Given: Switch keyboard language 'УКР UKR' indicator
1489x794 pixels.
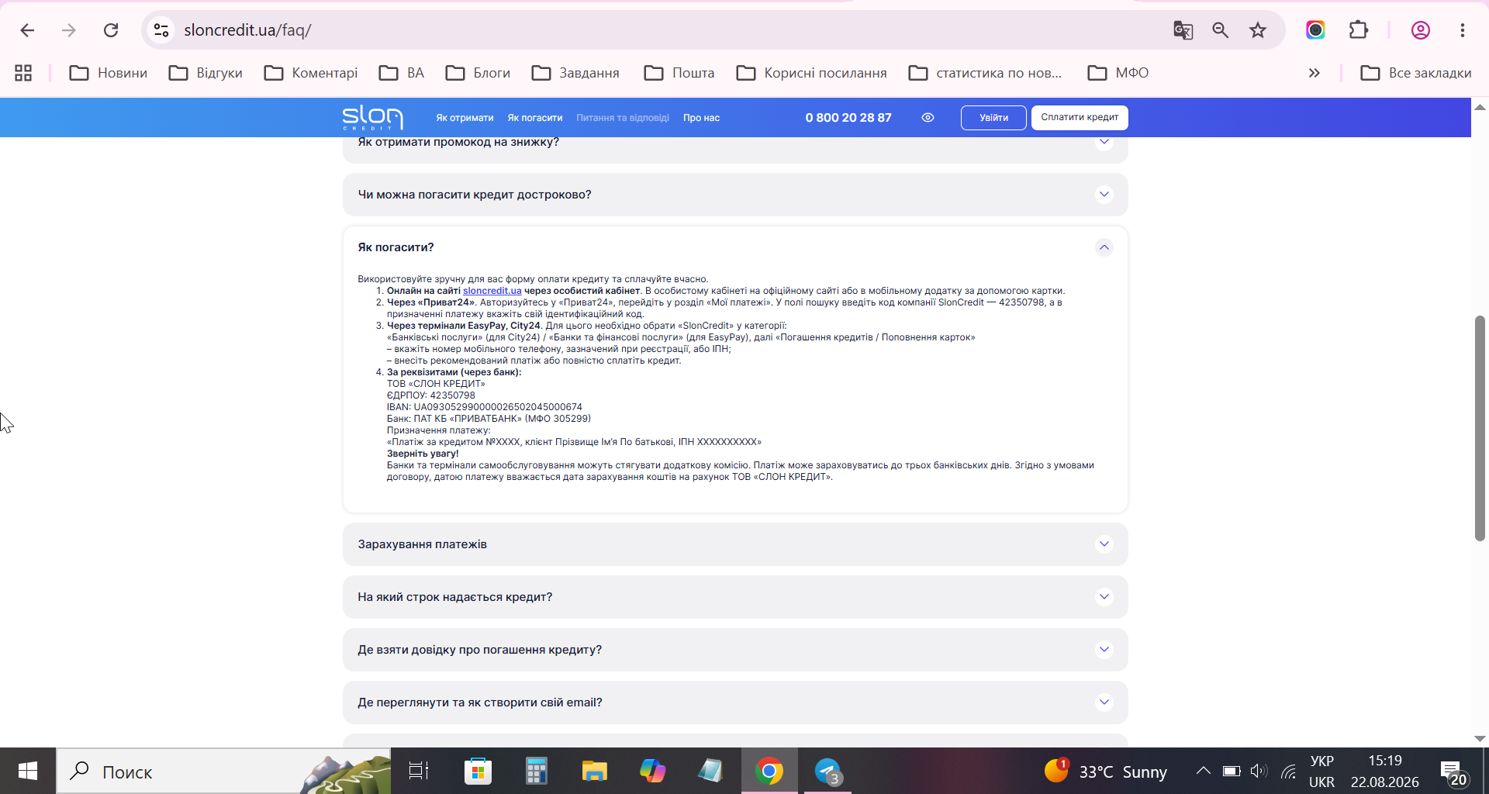Looking at the screenshot, I should tap(1321, 772).
